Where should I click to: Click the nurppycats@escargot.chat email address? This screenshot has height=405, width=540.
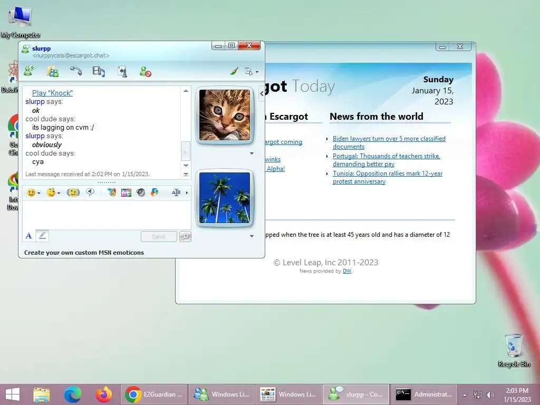(71, 55)
